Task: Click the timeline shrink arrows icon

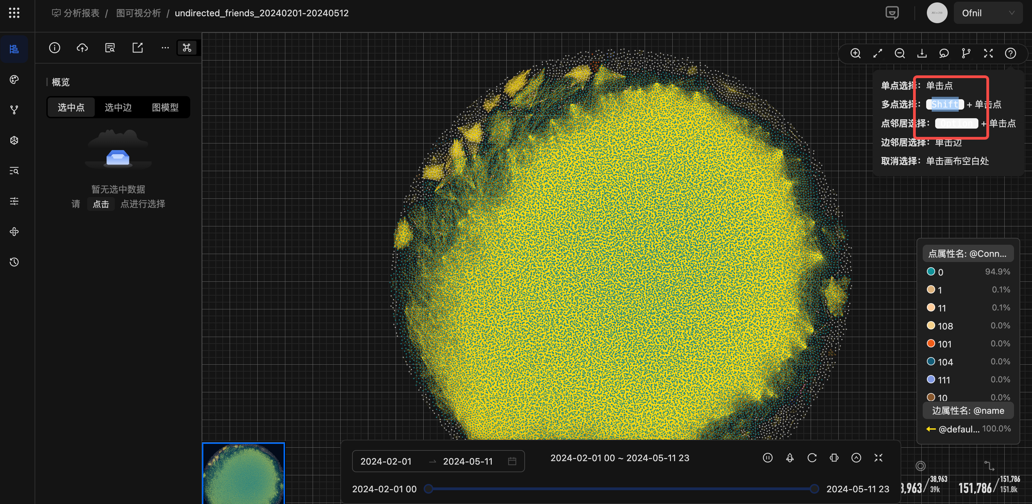Action: click(x=878, y=458)
